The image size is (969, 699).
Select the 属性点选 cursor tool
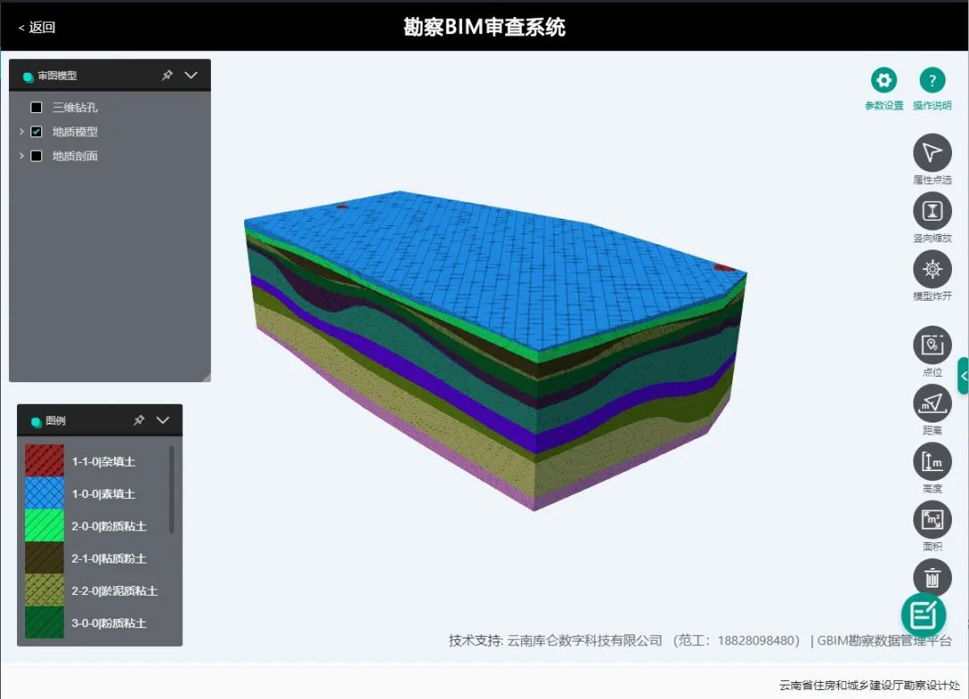[932, 153]
